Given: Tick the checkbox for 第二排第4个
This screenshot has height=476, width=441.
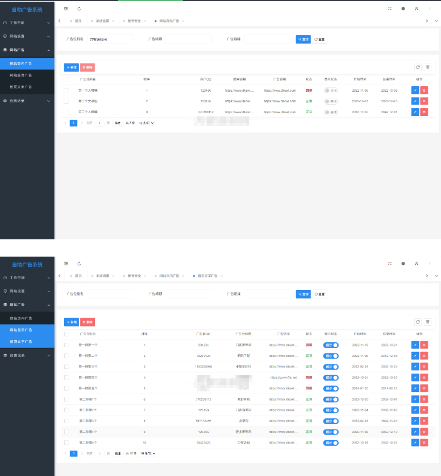Looking at the screenshot, I should 66,432.
